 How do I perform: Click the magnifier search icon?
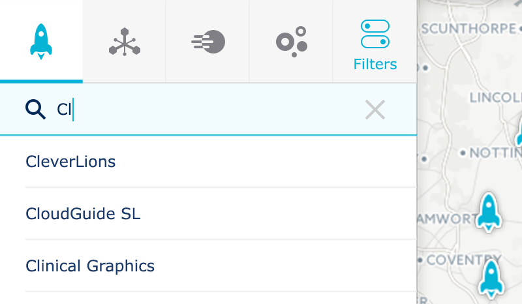[35, 109]
